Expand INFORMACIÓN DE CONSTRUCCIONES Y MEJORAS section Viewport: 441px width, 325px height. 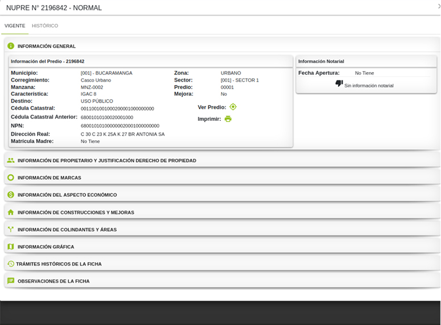pyautogui.click(x=222, y=212)
